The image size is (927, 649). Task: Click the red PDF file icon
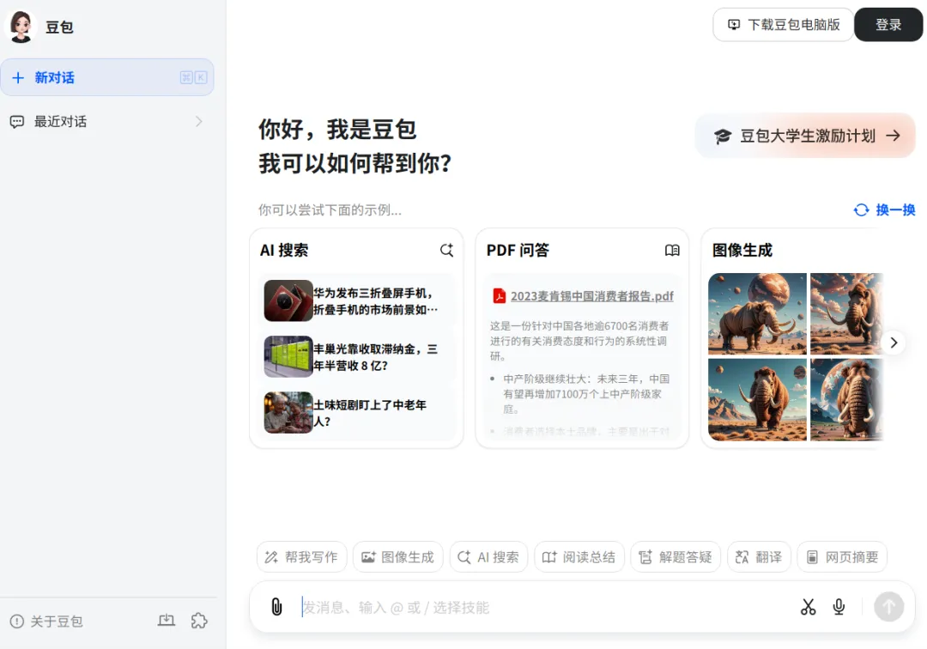[x=500, y=295]
